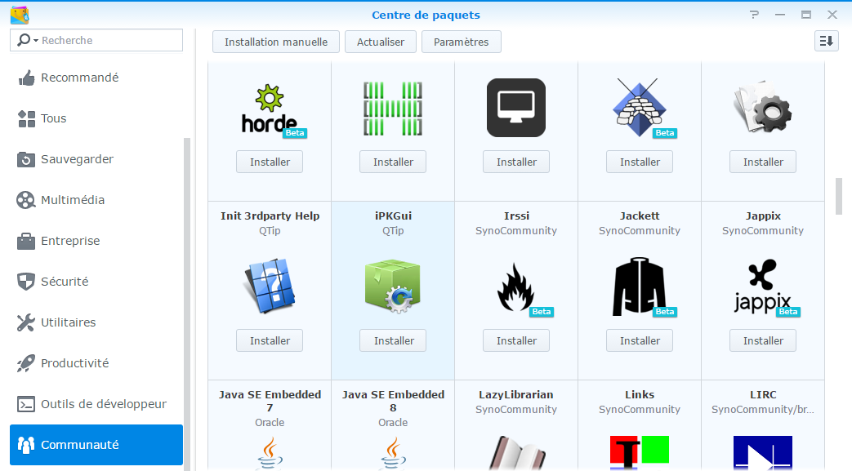
Task: Open Paramètres settings
Action: (x=462, y=42)
